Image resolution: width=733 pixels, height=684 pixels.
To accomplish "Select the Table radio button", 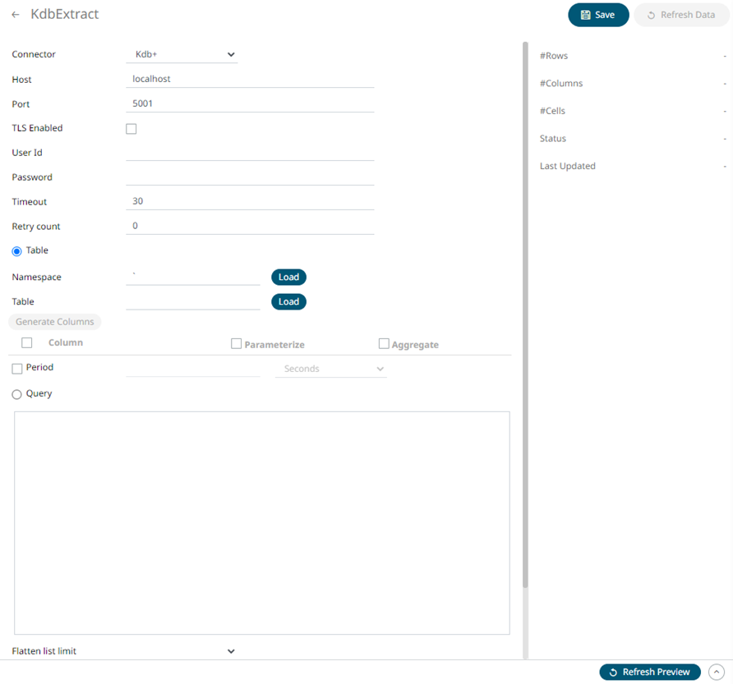I will pos(16,251).
